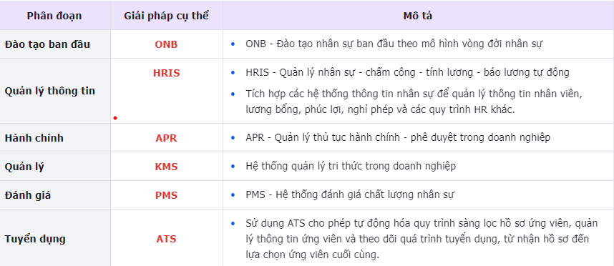Click the APR description 'Quản lý thủ tục hành chính'
This screenshot has height=266, width=614.
point(398,138)
